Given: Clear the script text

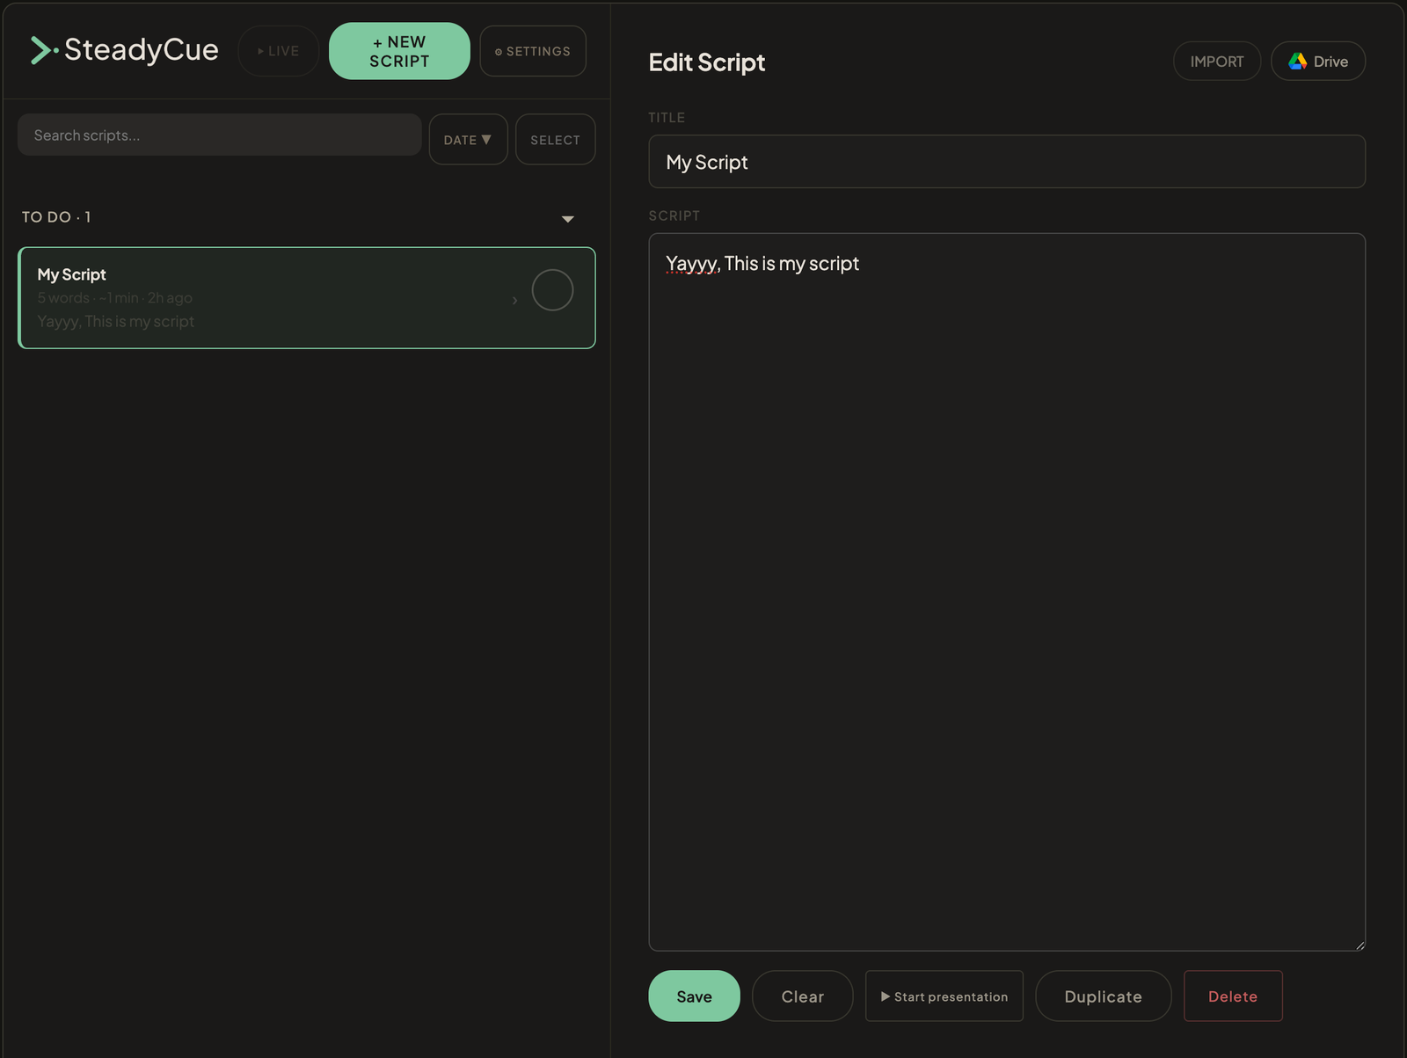Looking at the screenshot, I should (802, 996).
